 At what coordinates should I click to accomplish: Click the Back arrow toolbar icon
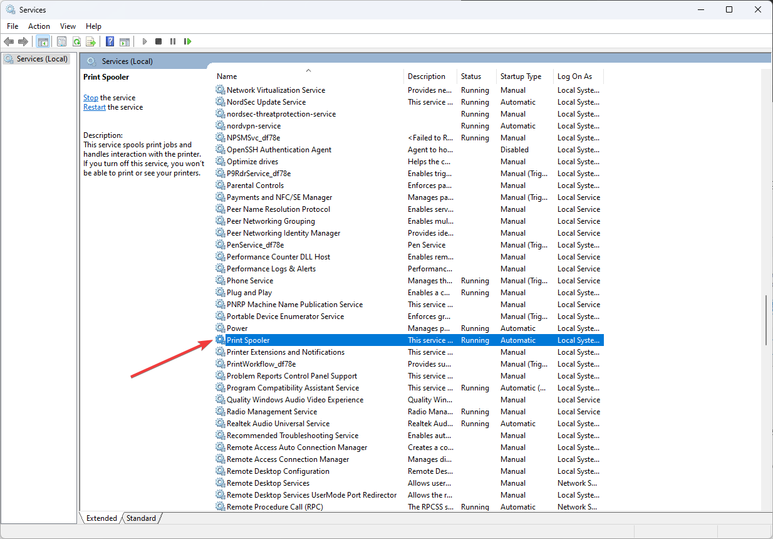click(x=9, y=41)
